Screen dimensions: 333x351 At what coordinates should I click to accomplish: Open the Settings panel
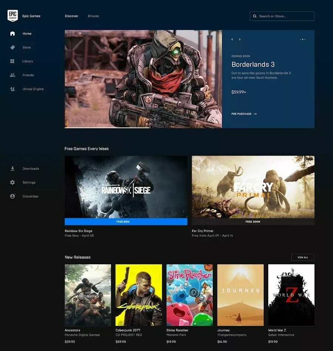pos(12,182)
